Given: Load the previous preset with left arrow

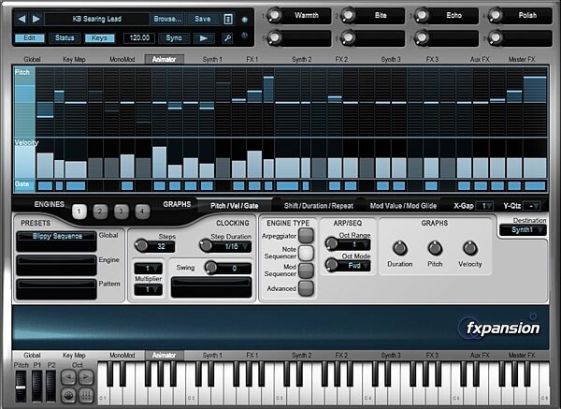Looking at the screenshot, I should click(22, 19).
